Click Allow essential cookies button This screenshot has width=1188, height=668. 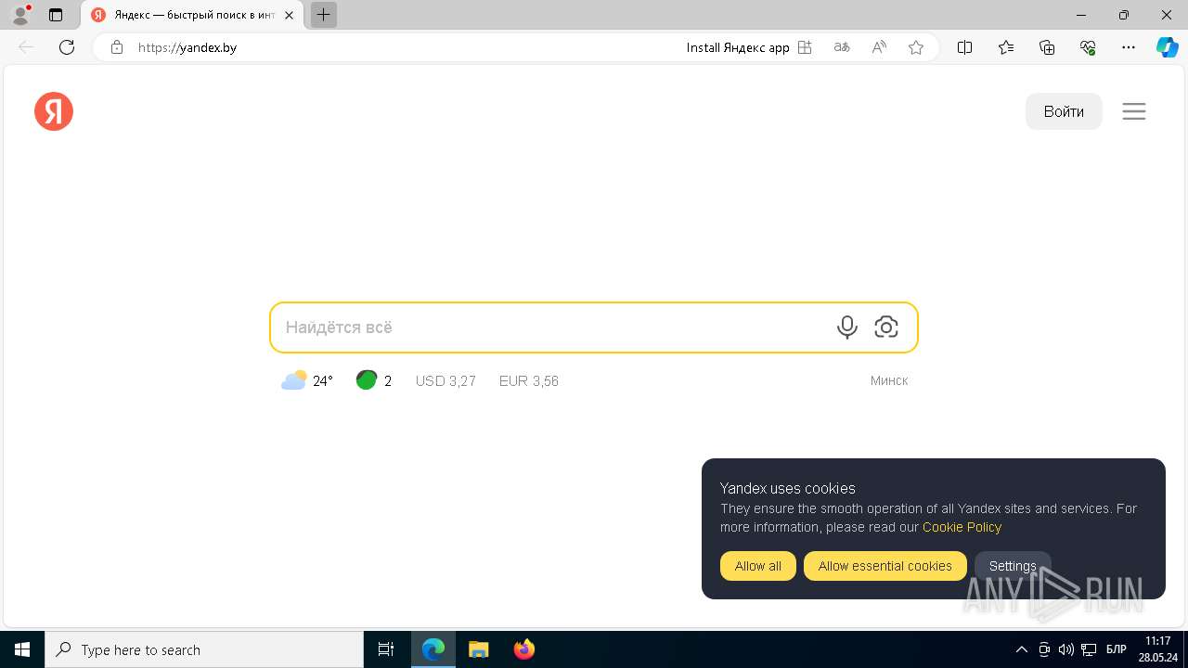tap(885, 566)
